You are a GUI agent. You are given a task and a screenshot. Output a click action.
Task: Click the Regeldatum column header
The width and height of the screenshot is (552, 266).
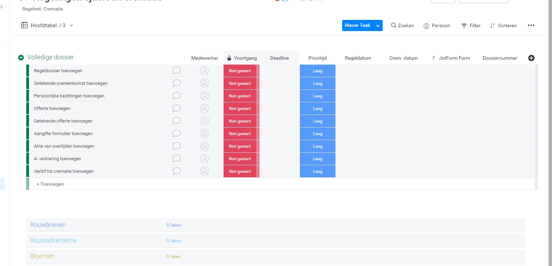358,58
